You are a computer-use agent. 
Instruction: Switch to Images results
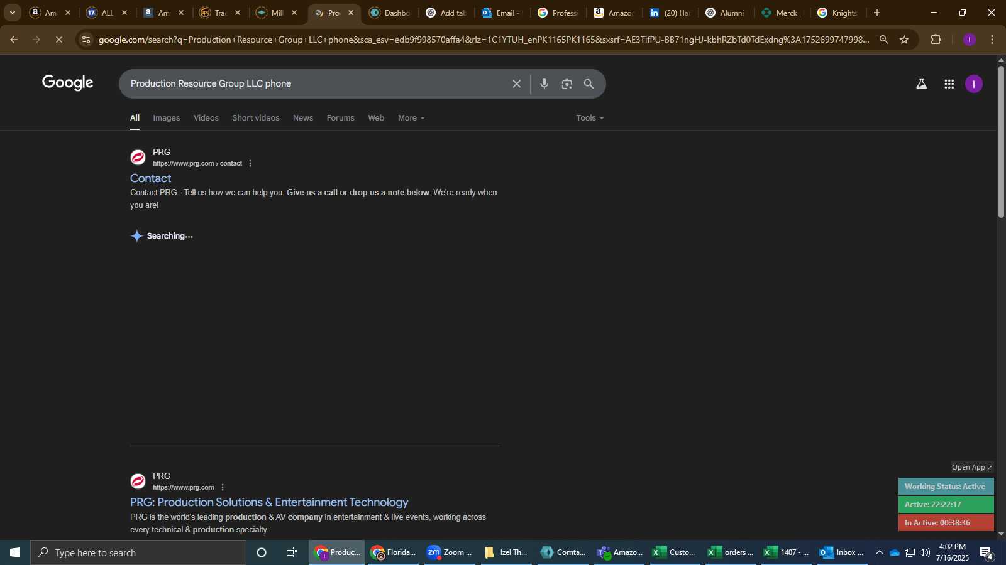click(167, 118)
